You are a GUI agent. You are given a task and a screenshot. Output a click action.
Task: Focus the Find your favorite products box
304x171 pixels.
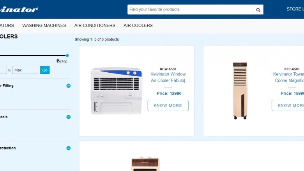point(190,9)
